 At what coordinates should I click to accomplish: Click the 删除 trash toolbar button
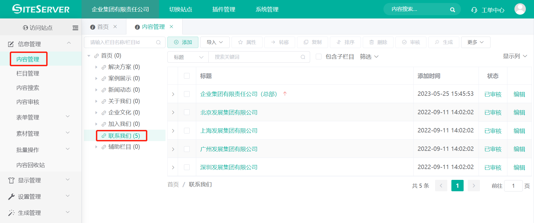coord(378,42)
